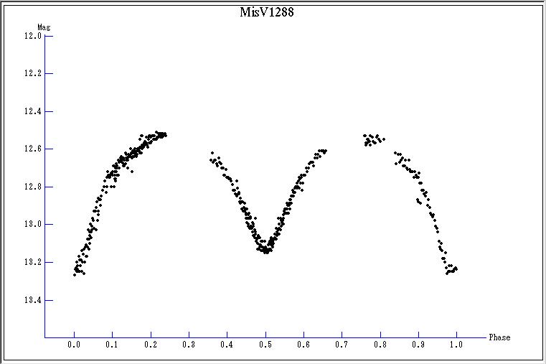The width and height of the screenshot is (546, 364).
Task: Select the 12.0 magnitude tick label
Action: (x=33, y=35)
